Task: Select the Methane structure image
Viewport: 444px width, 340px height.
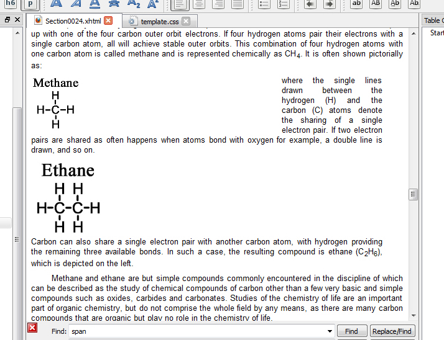Action: click(56, 103)
